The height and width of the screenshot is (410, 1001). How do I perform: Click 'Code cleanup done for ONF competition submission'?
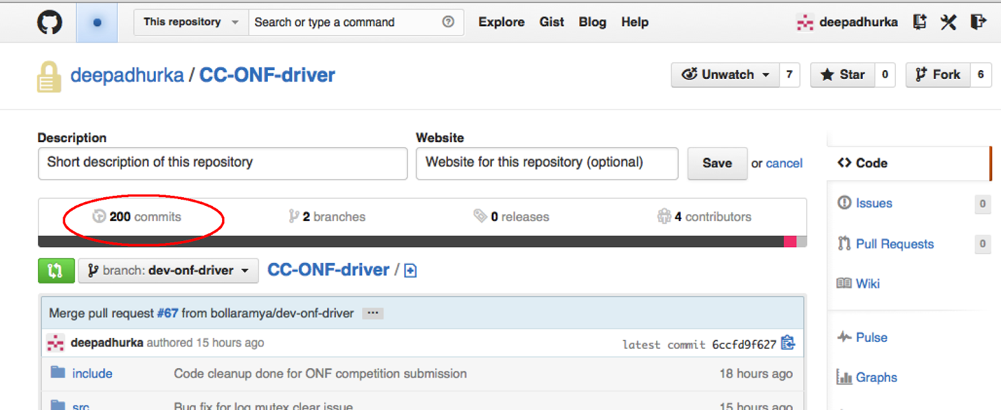pos(320,374)
